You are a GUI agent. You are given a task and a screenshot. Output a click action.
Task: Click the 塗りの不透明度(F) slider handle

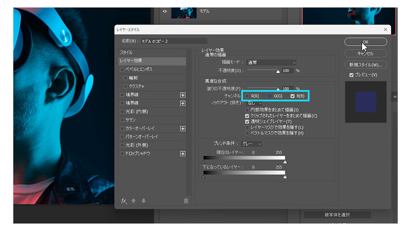[278, 89]
